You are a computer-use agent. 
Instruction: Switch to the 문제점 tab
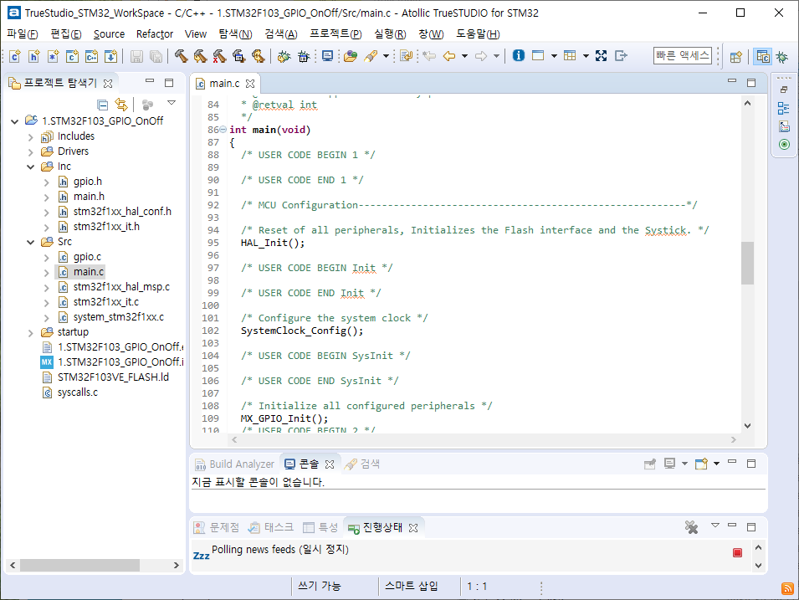click(x=217, y=527)
